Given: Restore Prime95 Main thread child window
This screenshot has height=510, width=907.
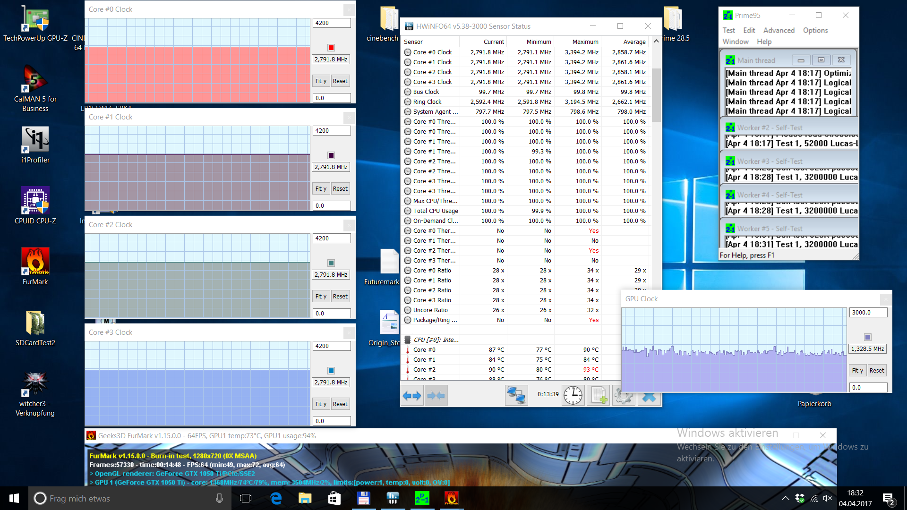Looking at the screenshot, I should [821, 60].
